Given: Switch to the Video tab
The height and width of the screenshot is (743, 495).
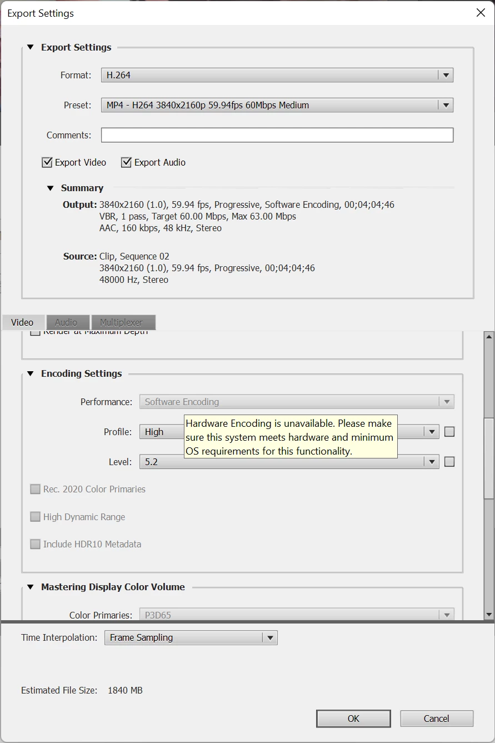Looking at the screenshot, I should coord(22,322).
